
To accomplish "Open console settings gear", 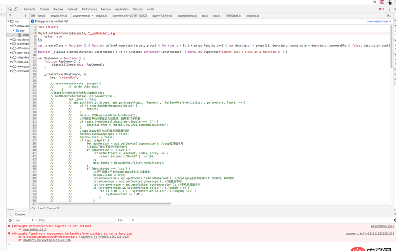I will click(x=395, y=220).
